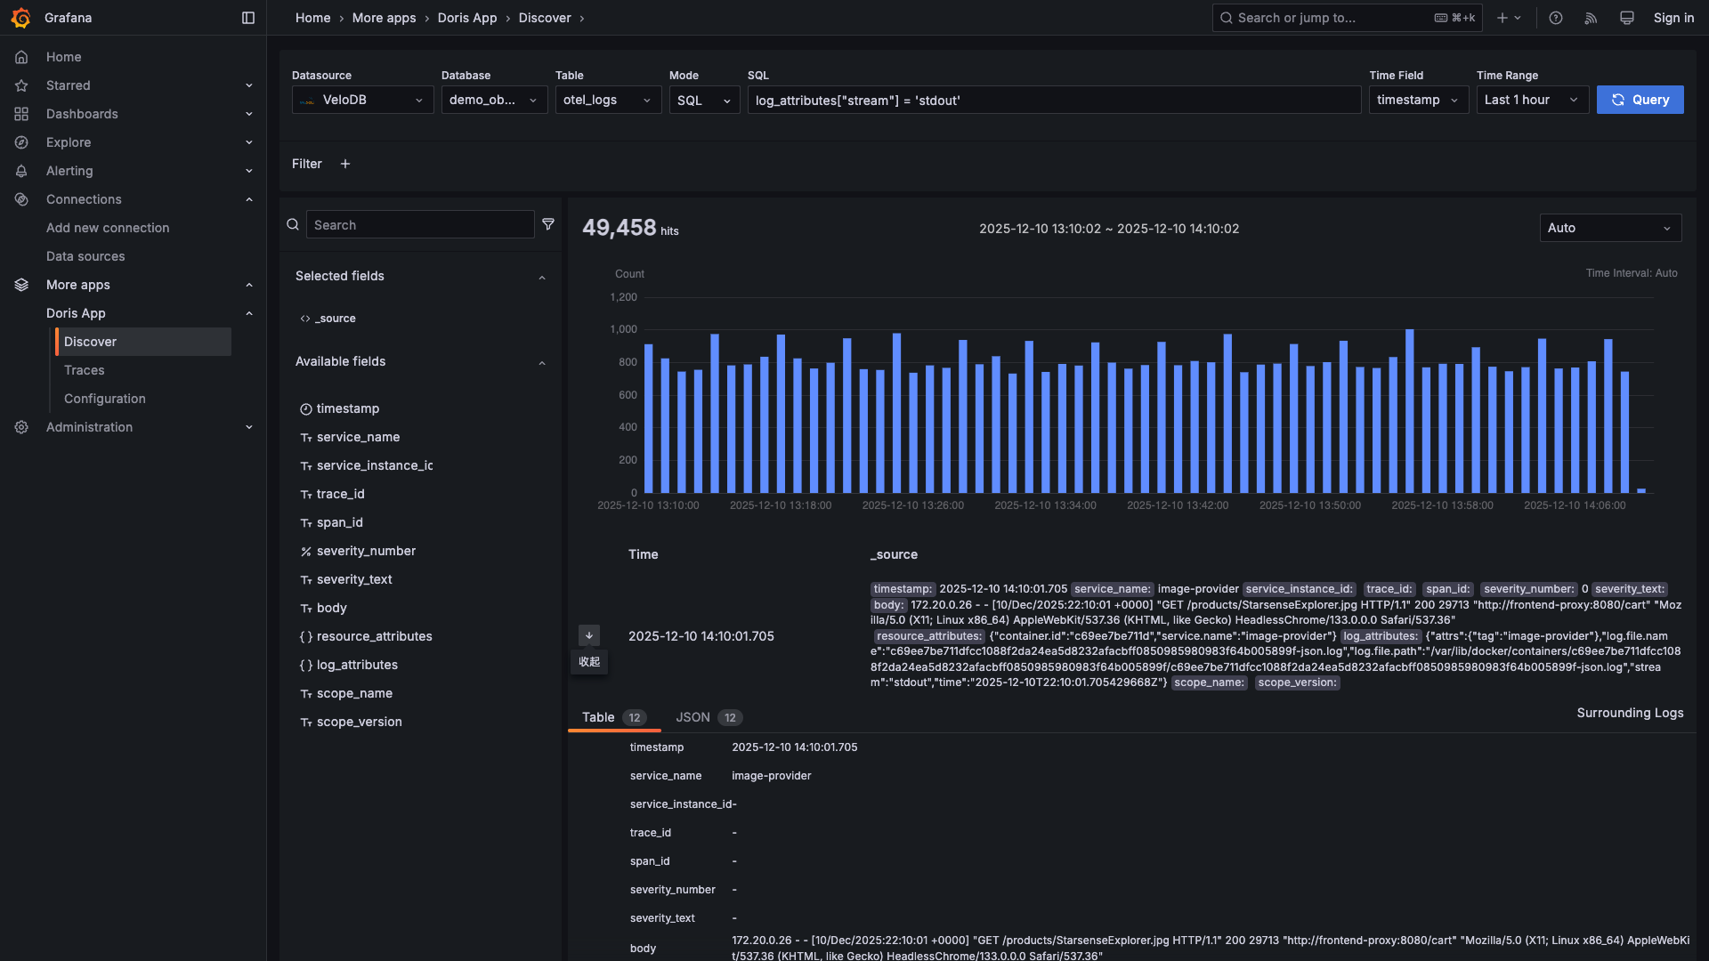Screen dimensions: 1709x961
Task: Click the add filter plus icon
Action: click(345, 164)
